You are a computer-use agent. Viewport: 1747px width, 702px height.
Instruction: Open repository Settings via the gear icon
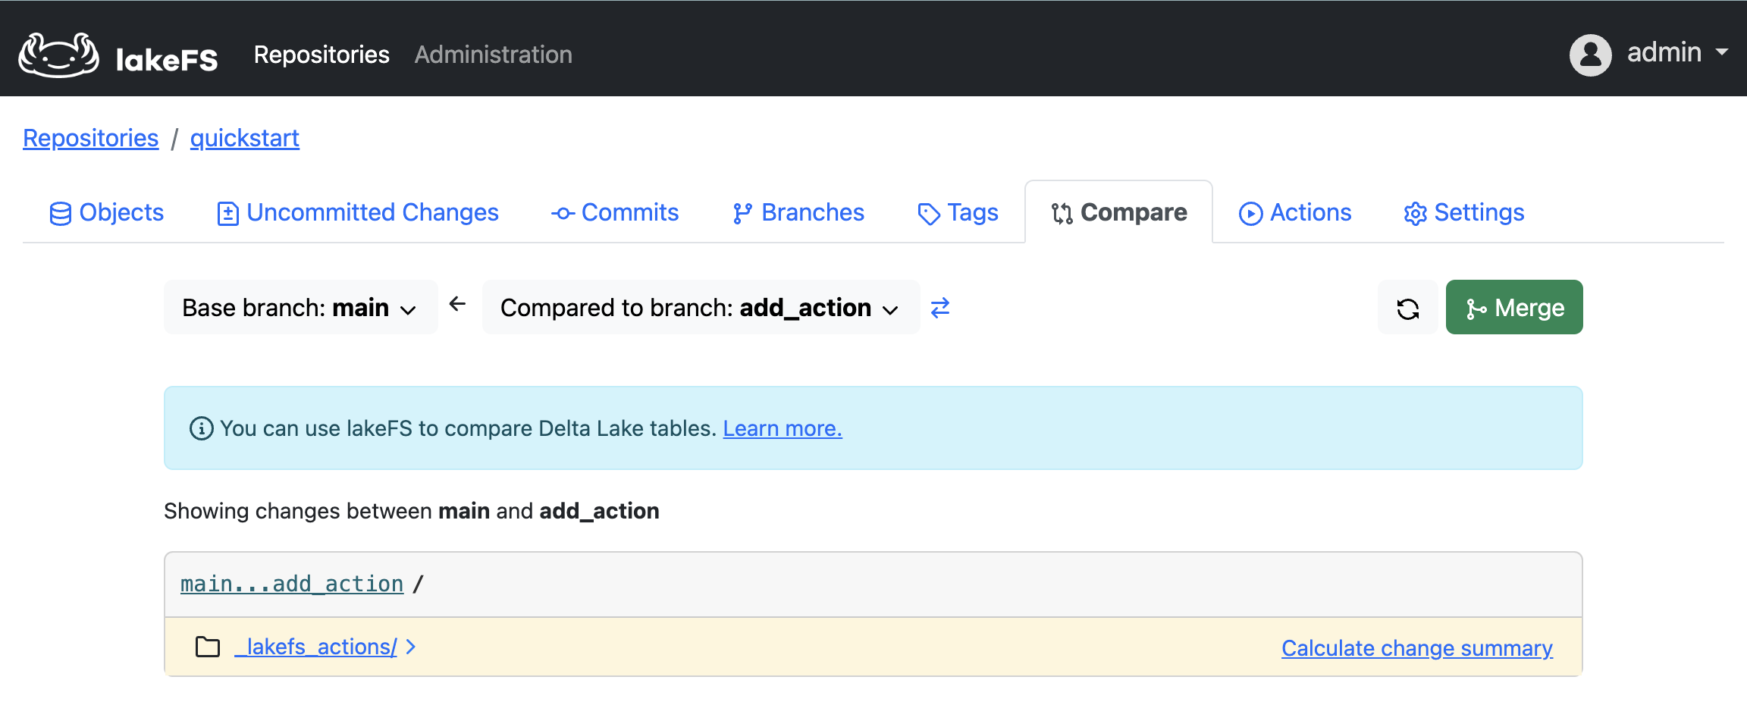pos(1415,214)
